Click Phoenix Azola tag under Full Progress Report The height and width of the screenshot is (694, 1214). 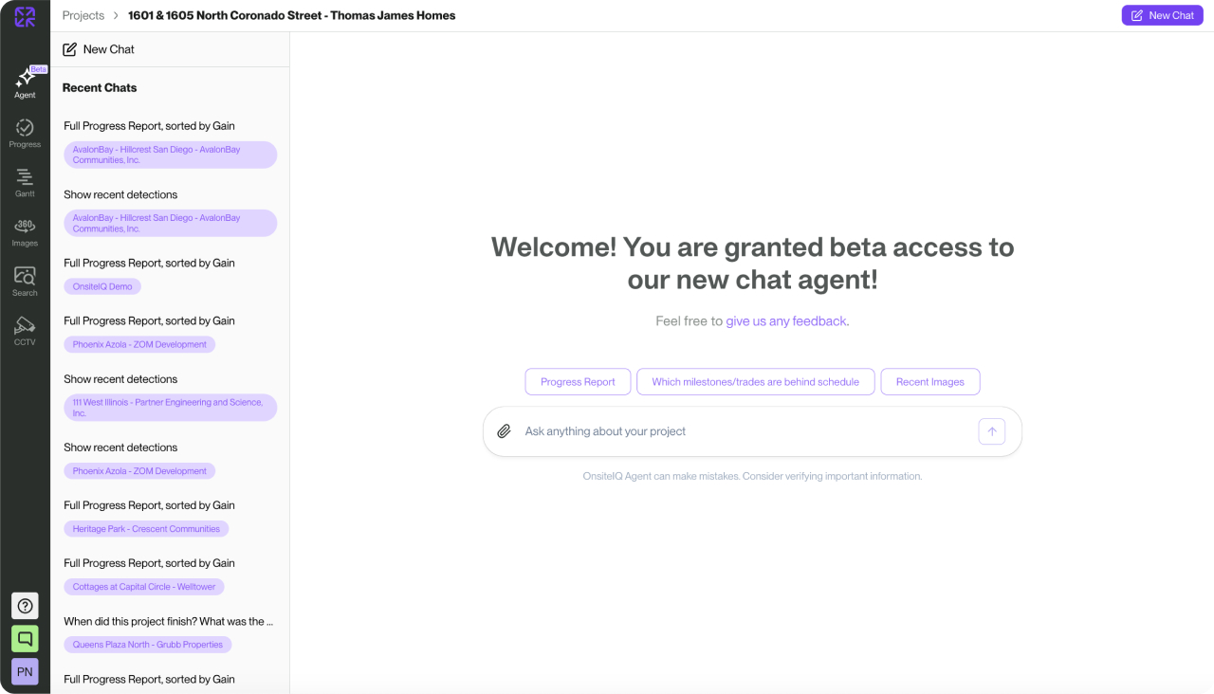139,344
